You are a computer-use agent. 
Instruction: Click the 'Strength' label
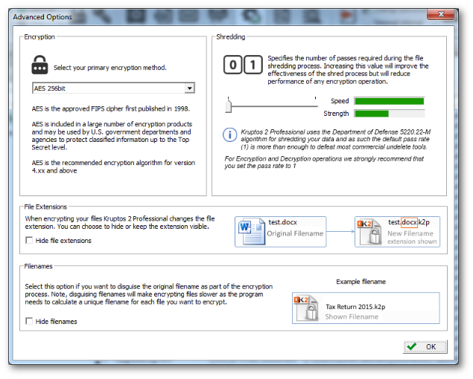pos(336,114)
